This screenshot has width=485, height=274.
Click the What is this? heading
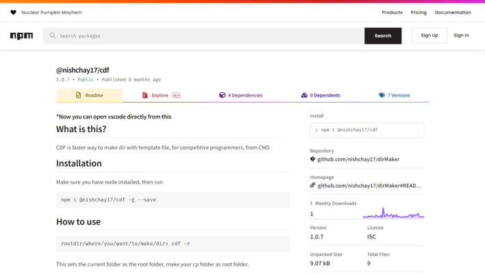[x=81, y=129]
